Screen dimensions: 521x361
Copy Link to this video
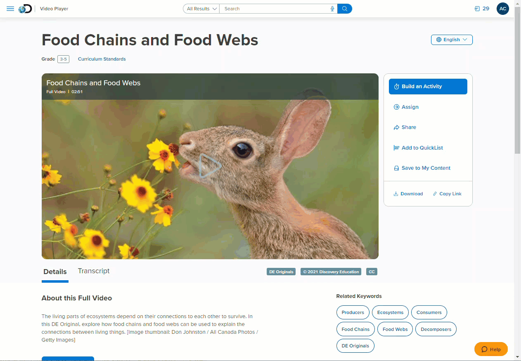pyautogui.click(x=447, y=194)
